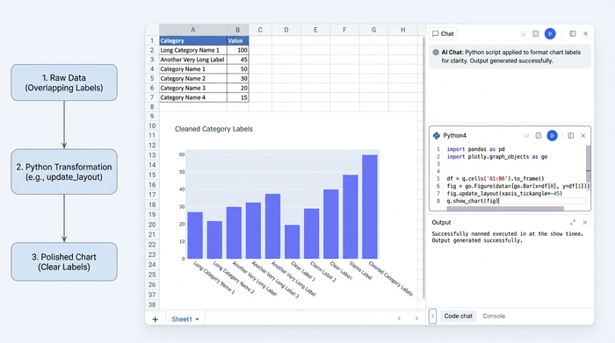The width and height of the screenshot is (615, 343).
Task: Select column D header
Action: pyautogui.click(x=286, y=30)
